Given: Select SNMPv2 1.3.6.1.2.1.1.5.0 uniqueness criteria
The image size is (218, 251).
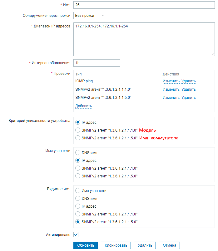Looking at the screenshot, I should coord(78,138).
